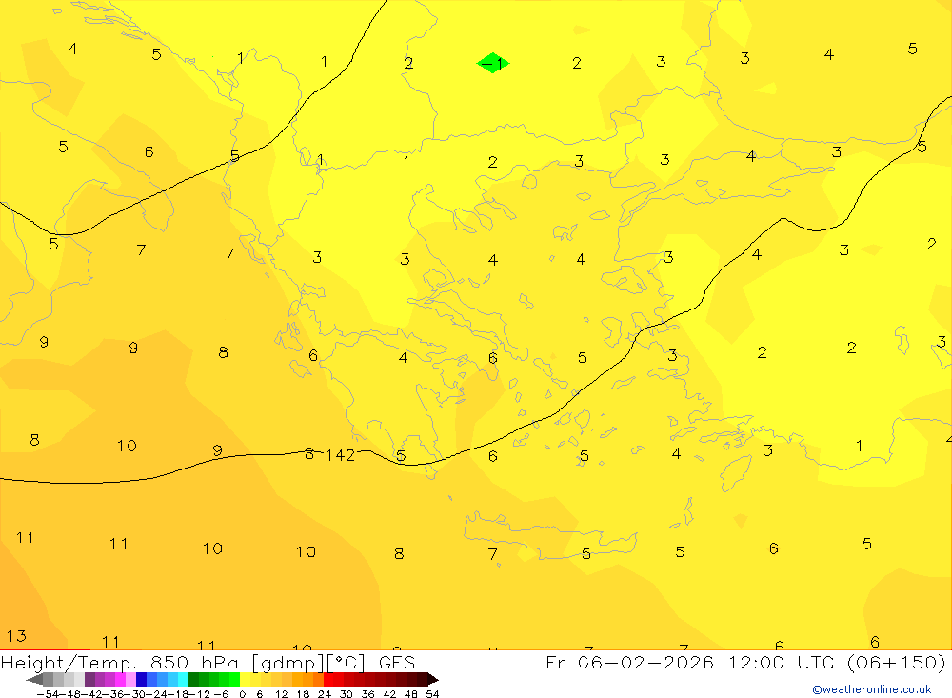The height and width of the screenshot is (698, 952).
Task: Click the 24 legend scale label
Action: [x=325, y=694]
